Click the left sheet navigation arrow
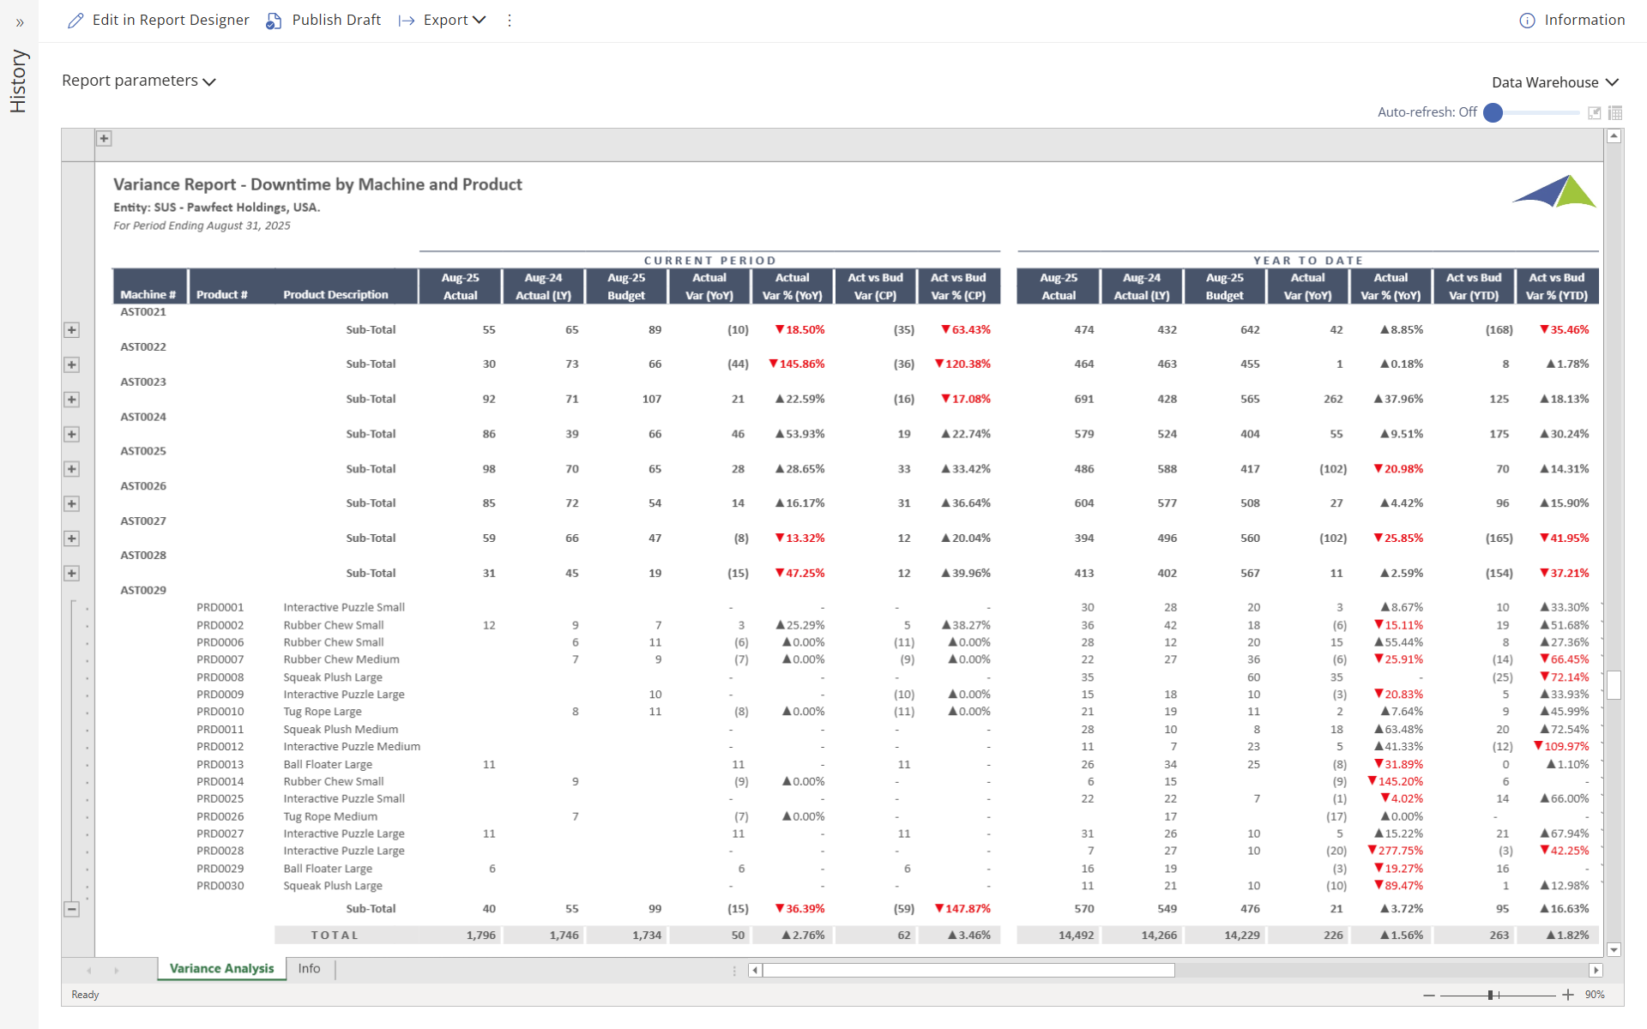 (90, 970)
